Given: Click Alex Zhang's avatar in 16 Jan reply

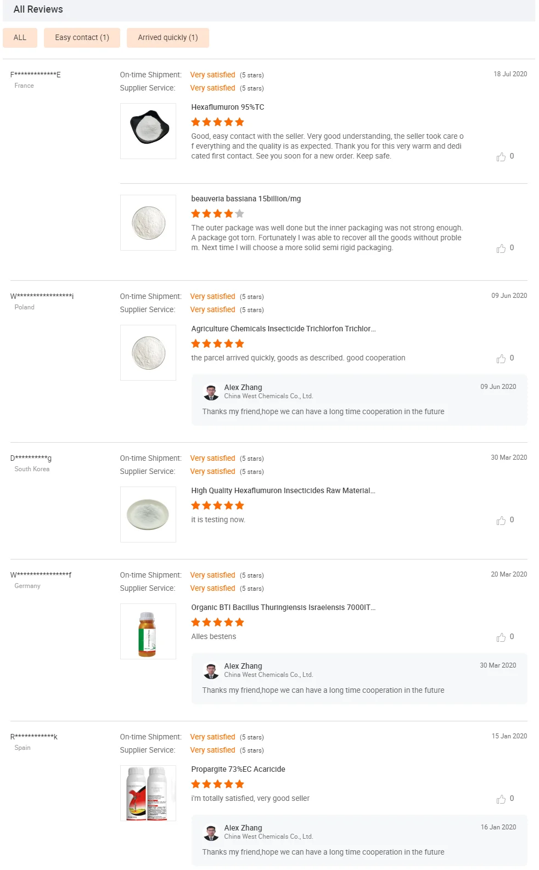Looking at the screenshot, I should pyautogui.click(x=211, y=833).
